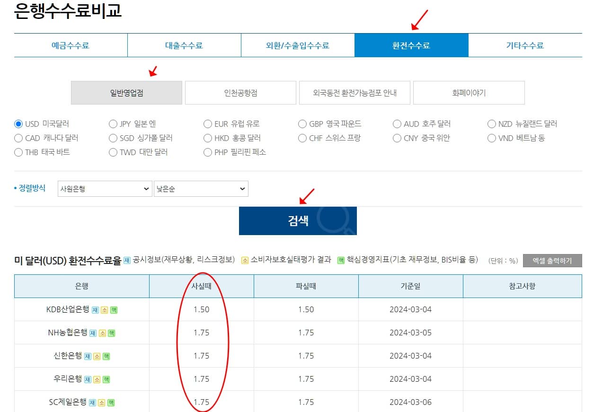Open the 소 icon beside SC제일은행
Screen dimensions: 594x412
coord(102,402)
